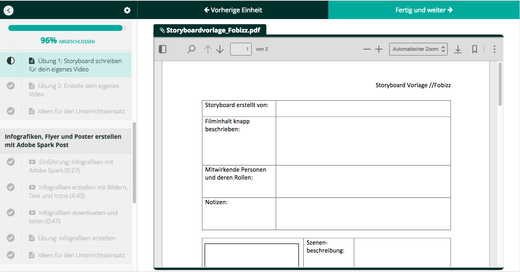Click Fertig und weiter to continue

point(424,10)
